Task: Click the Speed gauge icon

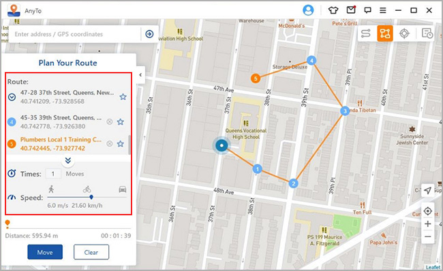Action: [12, 197]
